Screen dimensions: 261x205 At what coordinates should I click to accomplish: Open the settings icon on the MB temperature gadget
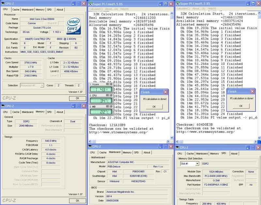[x=108, y=106]
